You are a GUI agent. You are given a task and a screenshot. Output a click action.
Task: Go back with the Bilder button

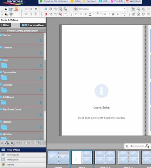point(5,25)
